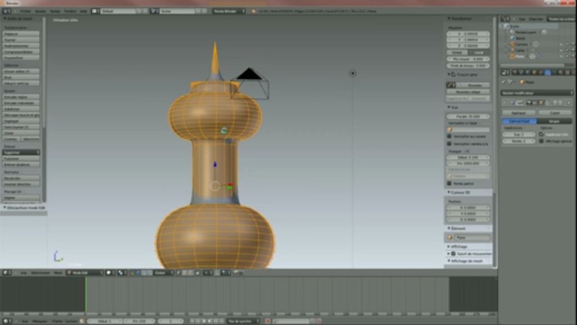577x325 pixels.
Task: Click the Tourner tool button
Action: [21, 40]
